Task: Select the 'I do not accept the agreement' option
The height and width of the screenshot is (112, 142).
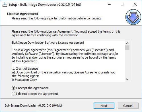Action: click(x=13, y=94)
